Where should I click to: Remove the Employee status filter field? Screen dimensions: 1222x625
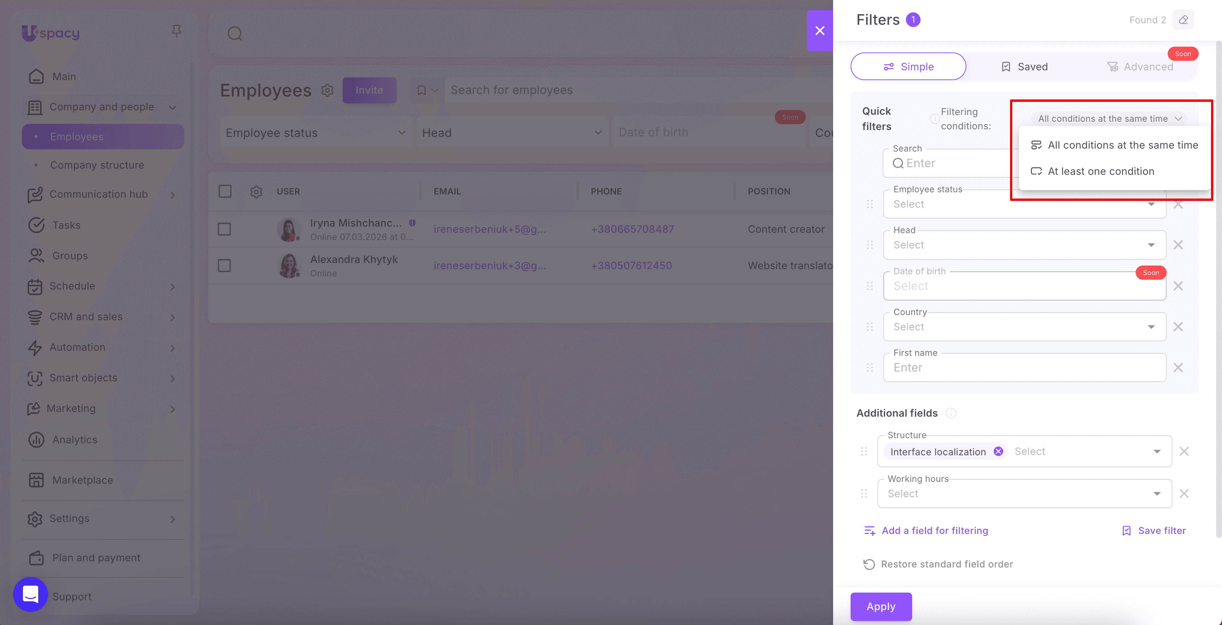(1178, 204)
